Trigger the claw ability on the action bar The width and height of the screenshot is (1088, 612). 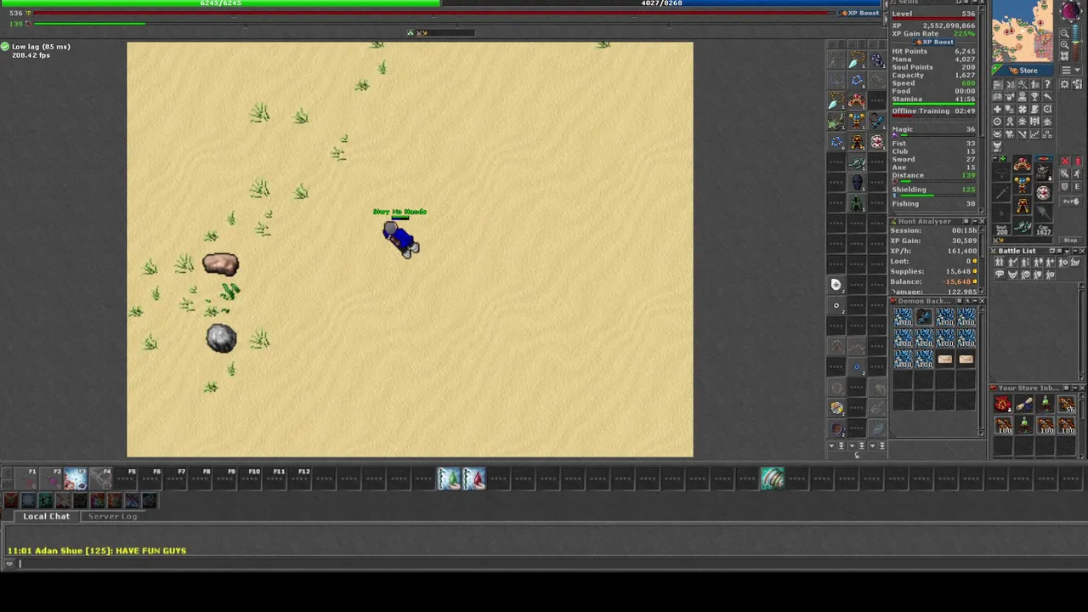pyautogui.click(x=772, y=479)
